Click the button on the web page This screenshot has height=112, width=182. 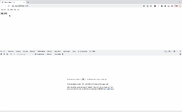4,13
